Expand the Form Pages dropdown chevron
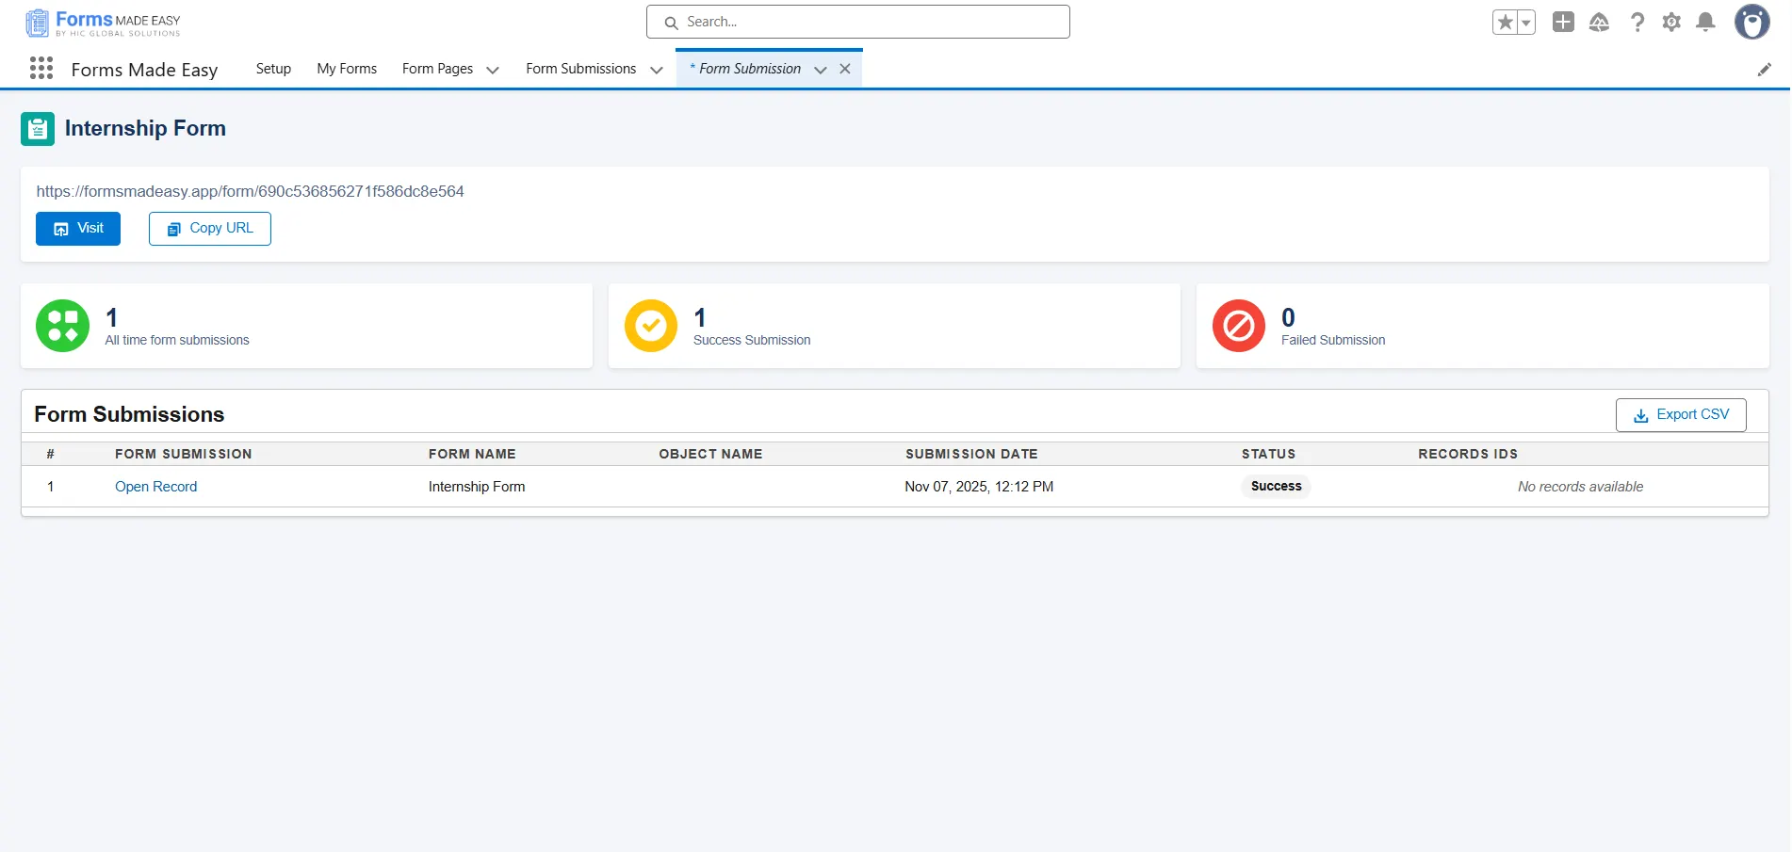 coord(493,70)
